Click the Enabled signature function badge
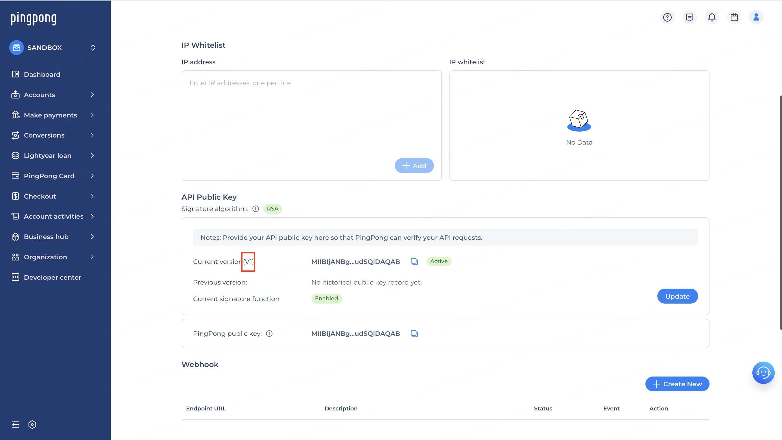Image resolution: width=782 pixels, height=440 pixels. tap(326, 298)
